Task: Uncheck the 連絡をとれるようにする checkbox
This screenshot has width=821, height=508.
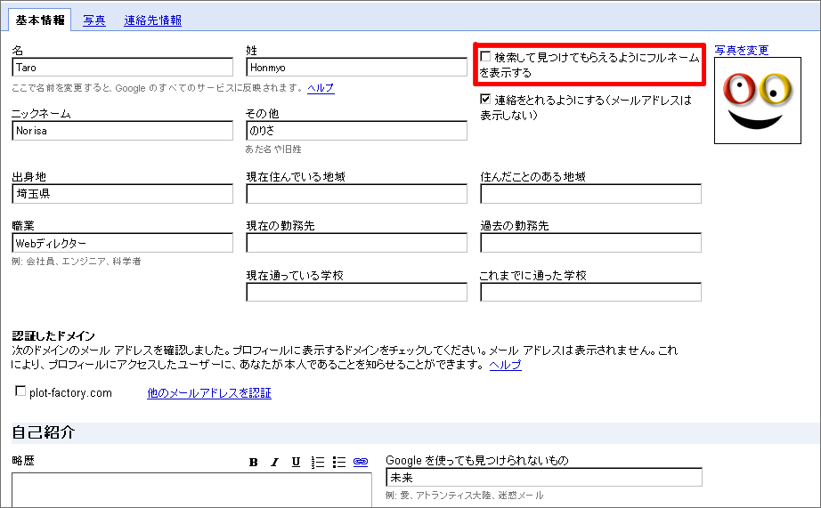Action: click(x=486, y=99)
